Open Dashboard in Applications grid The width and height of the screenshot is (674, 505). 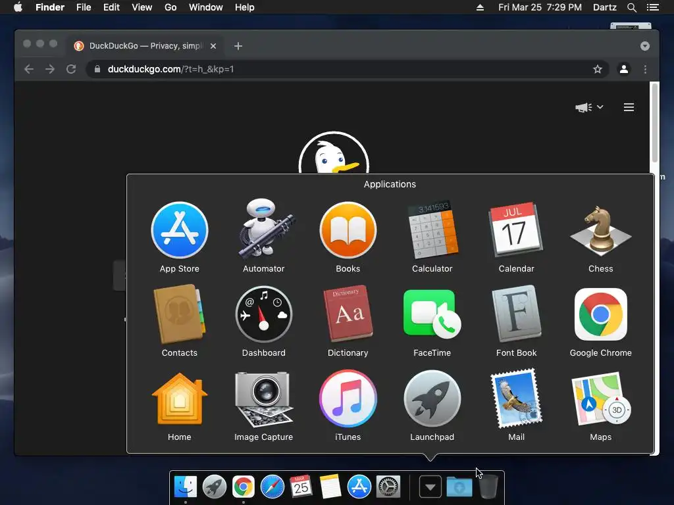(x=264, y=315)
